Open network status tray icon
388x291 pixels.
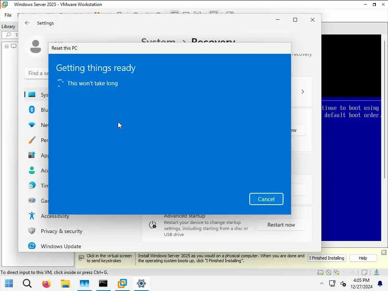tap(332, 283)
